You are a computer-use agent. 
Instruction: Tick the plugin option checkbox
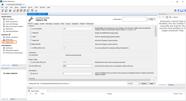click(x=31, y=37)
